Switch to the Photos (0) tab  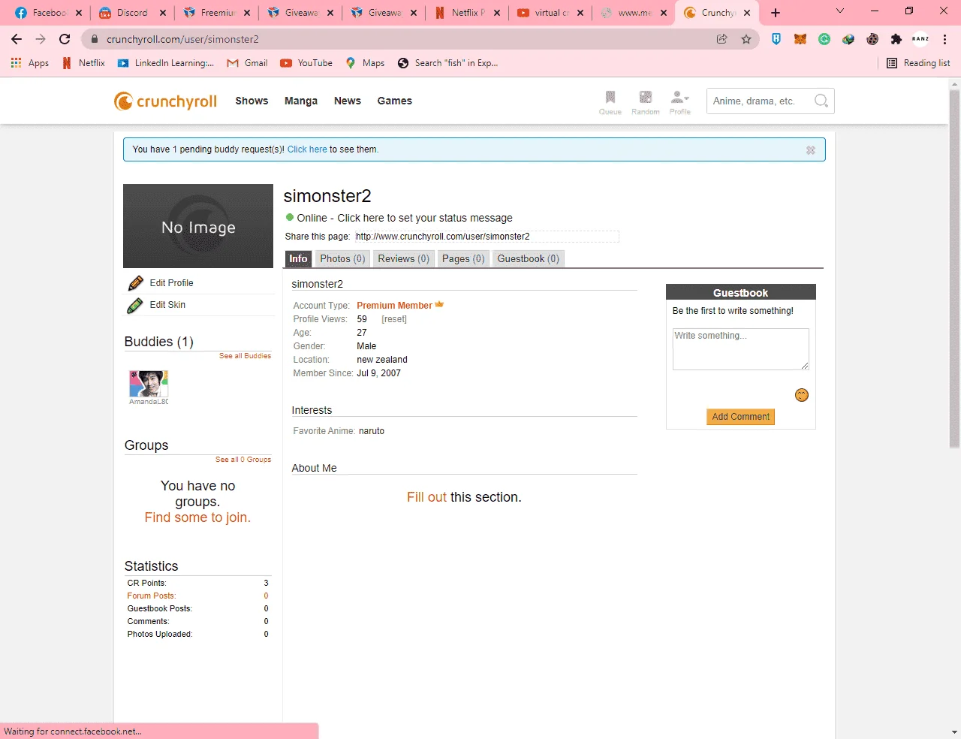click(x=342, y=259)
